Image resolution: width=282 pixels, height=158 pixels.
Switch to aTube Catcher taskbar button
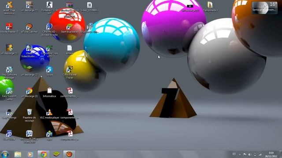[69, 154]
